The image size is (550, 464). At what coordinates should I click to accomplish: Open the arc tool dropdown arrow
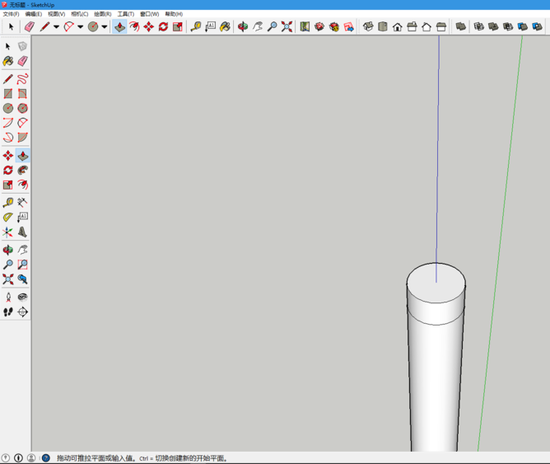pyautogui.click(x=80, y=26)
